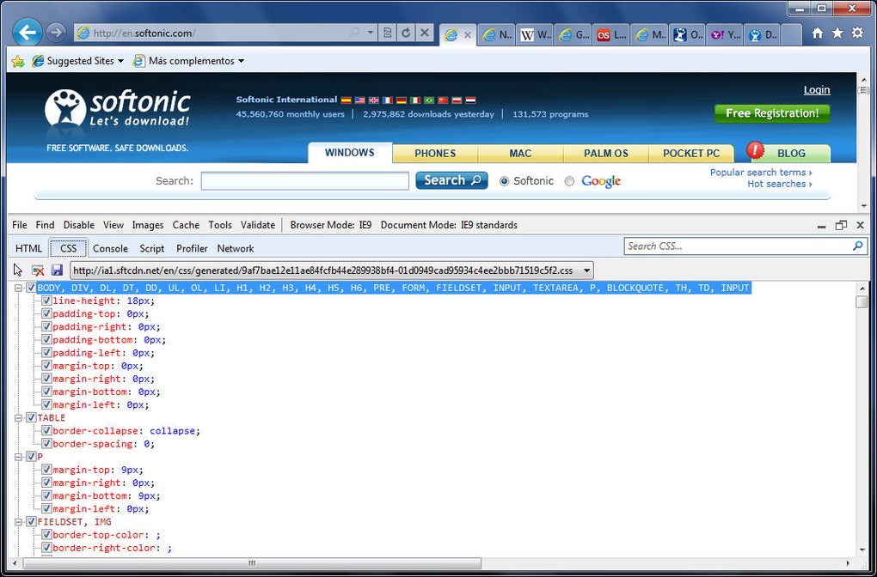Expand the Suggested Sites dropdown
The image size is (877, 577).
pos(120,61)
